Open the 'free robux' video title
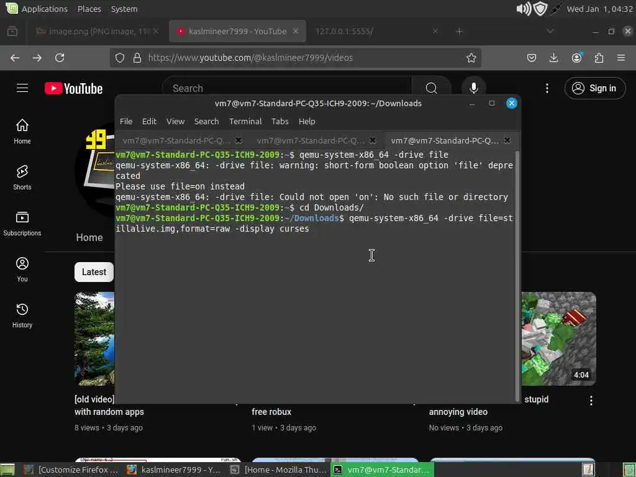This screenshot has width=636, height=477. point(271,412)
